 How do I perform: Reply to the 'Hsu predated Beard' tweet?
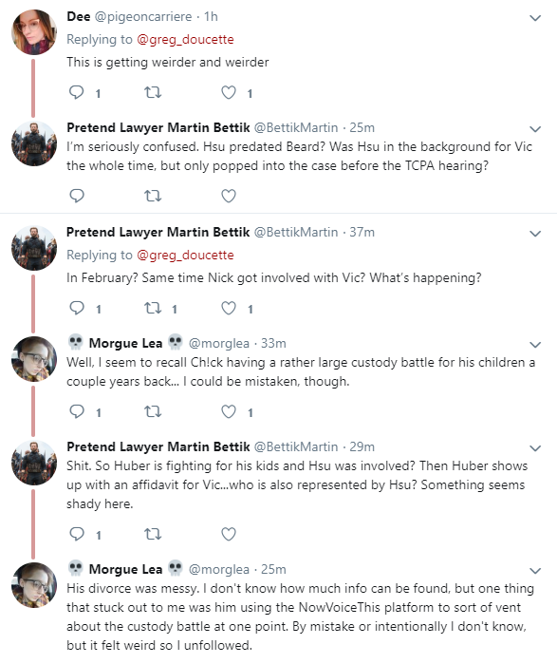point(77,196)
